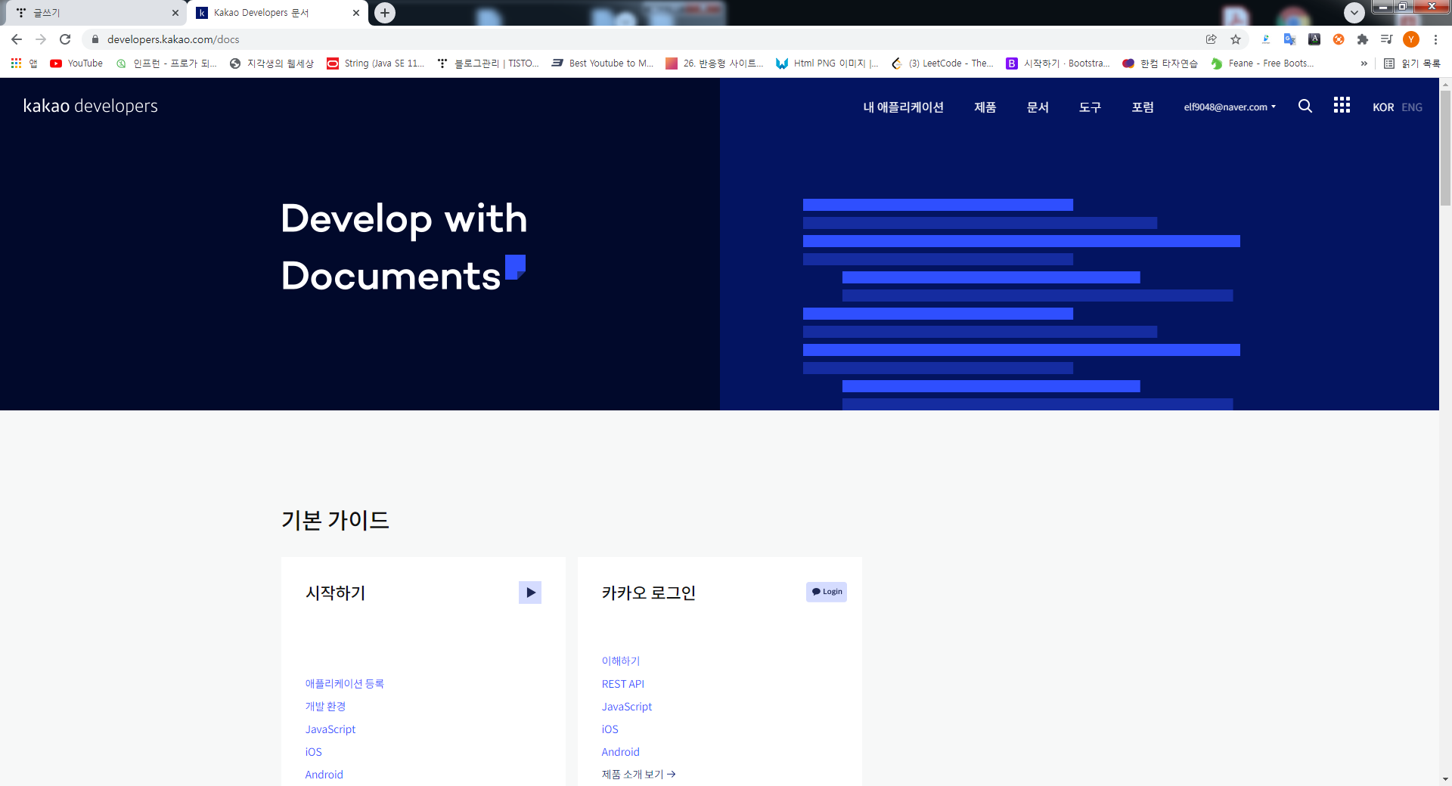The height and width of the screenshot is (786, 1452).
Task: Open the 한컴 타자연습 bookmark
Action: pos(1160,63)
